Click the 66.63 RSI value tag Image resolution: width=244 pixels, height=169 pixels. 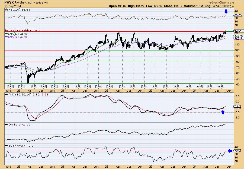(x=238, y=15)
